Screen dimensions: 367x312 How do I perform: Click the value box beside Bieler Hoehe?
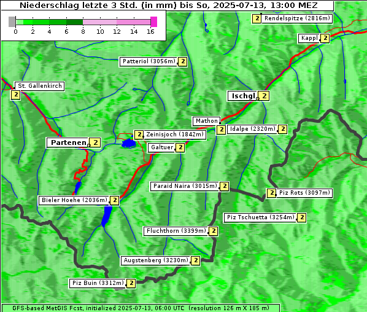point(114,201)
